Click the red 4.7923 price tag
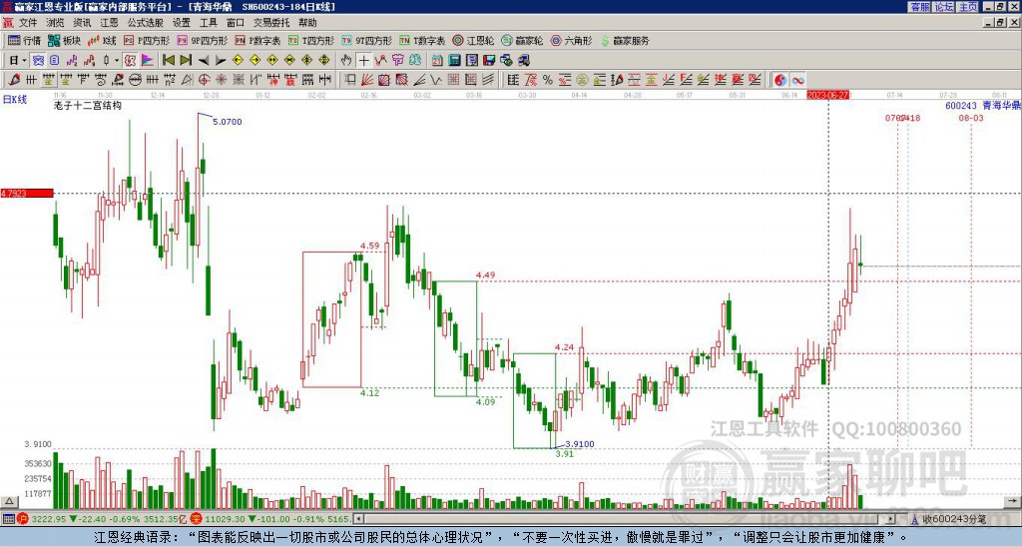The image size is (1022, 547). click(x=27, y=193)
